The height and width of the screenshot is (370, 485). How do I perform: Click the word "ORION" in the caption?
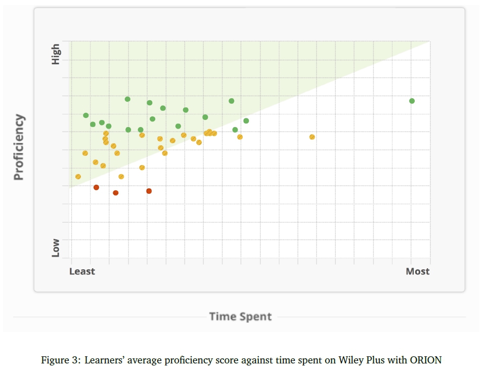(x=426, y=360)
